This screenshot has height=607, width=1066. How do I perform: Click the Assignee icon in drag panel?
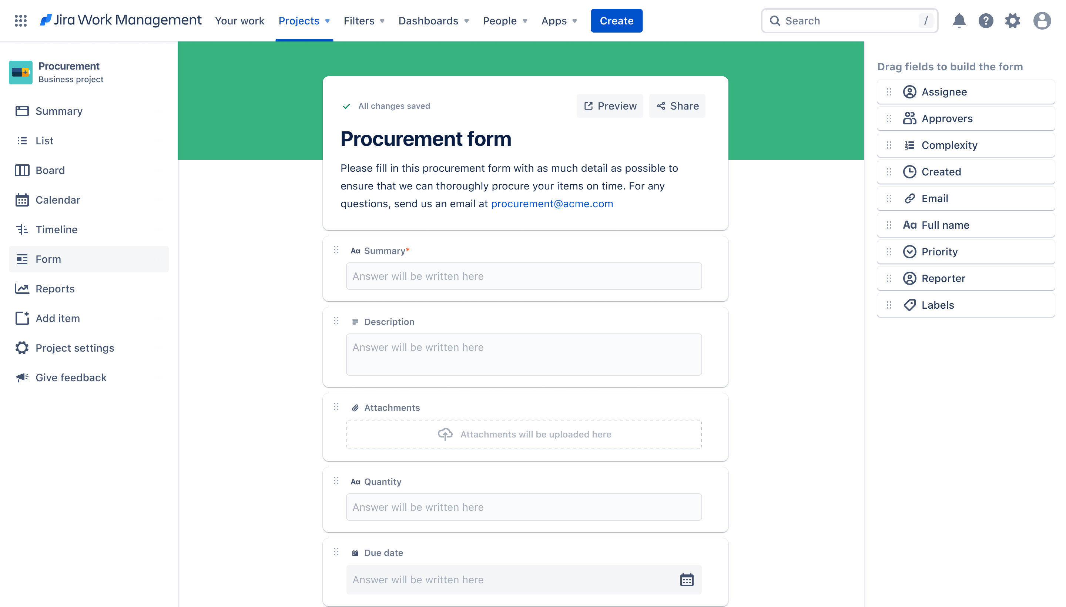[x=909, y=91]
